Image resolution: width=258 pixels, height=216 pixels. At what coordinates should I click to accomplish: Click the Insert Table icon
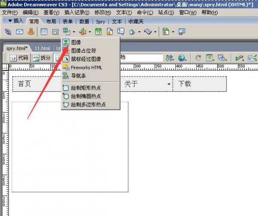44,31
